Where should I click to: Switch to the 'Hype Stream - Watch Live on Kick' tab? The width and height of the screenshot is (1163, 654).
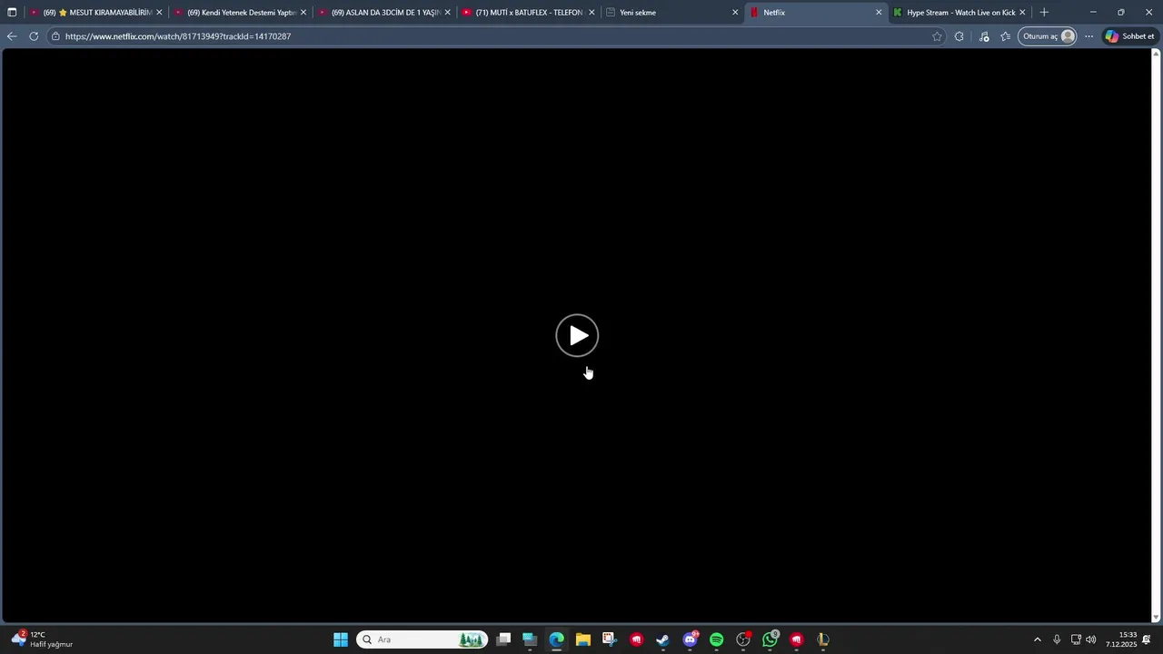[959, 13]
